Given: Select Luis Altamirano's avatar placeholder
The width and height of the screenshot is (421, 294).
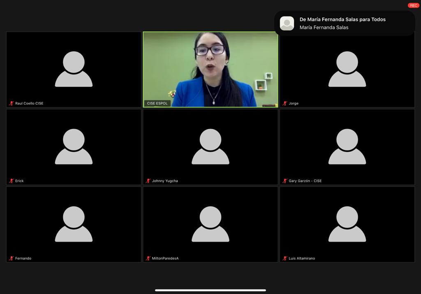Looking at the screenshot, I should pyautogui.click(x=347, y=224).
